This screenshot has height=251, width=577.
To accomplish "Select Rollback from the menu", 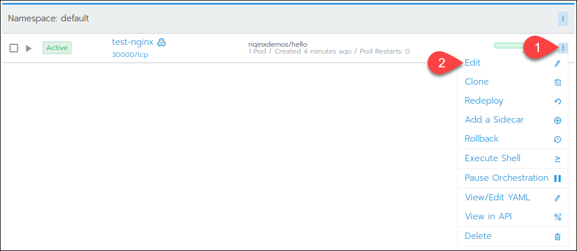I will [x=482, y=139].
